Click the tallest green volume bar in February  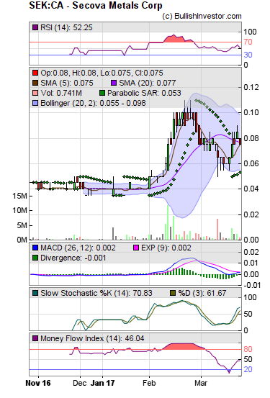tap(168, 222)
